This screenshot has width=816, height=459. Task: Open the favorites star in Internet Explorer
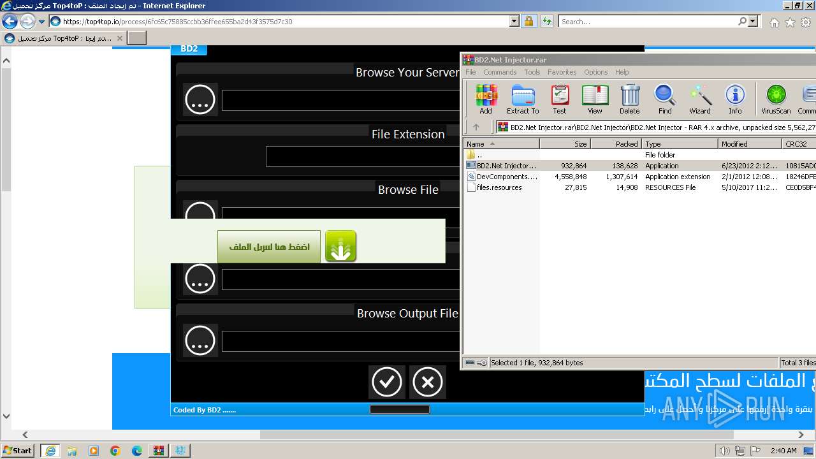790,22
